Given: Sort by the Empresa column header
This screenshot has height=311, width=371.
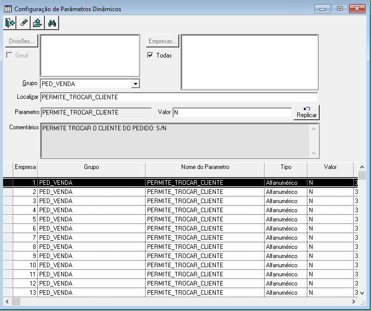Looking at the screenshot, I should 25,167.
